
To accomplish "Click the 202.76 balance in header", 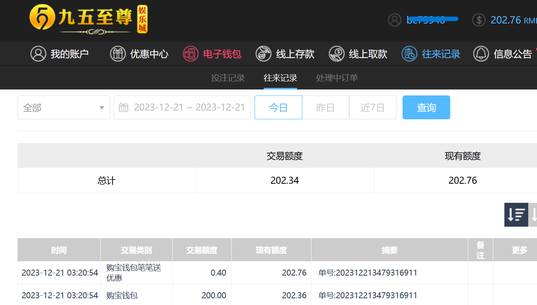I will pos(506,20).
